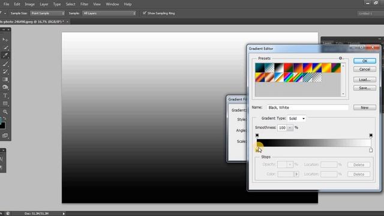
Task: Click the Save... button
Action: [365, 88]
